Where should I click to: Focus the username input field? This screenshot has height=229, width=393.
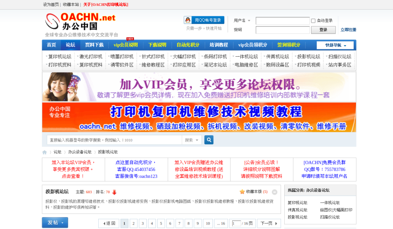coord(282,21)
